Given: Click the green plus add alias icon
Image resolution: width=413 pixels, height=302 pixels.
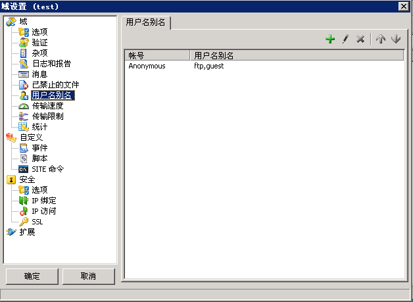Looking at the screenshot, I should pos(330,39).
